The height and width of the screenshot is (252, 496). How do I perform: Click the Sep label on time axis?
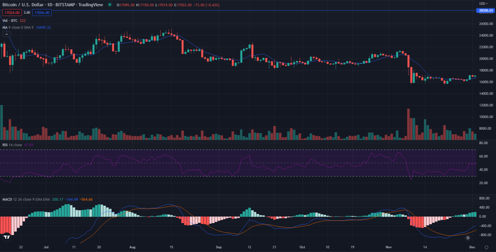tap(219, 247)
